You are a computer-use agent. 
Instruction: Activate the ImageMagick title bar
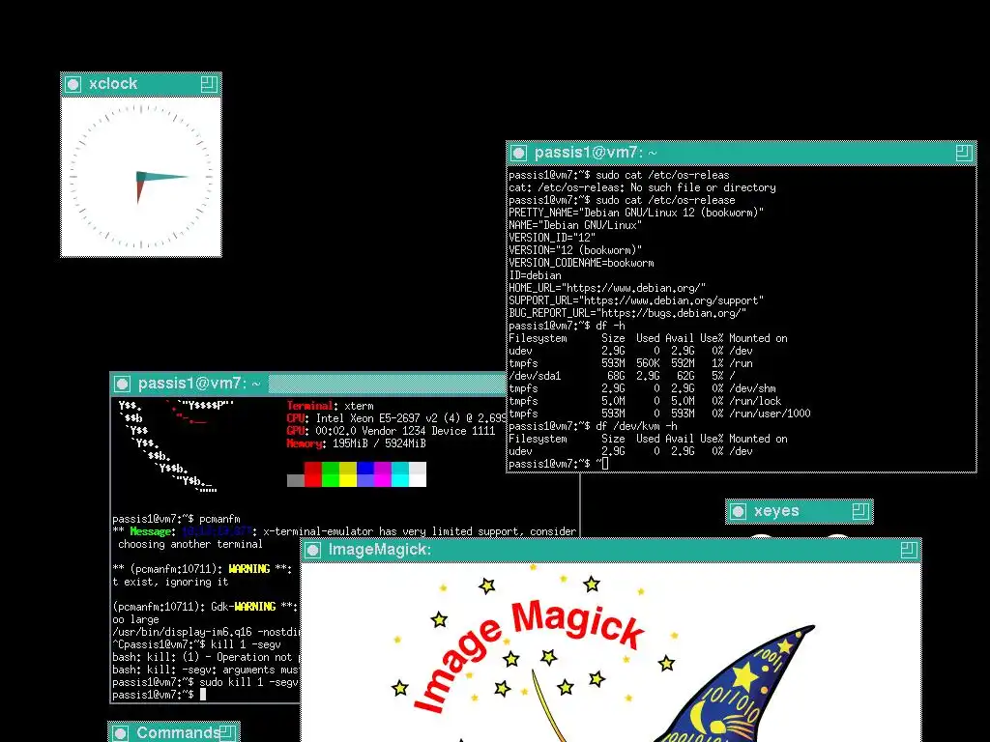[611, 550]
